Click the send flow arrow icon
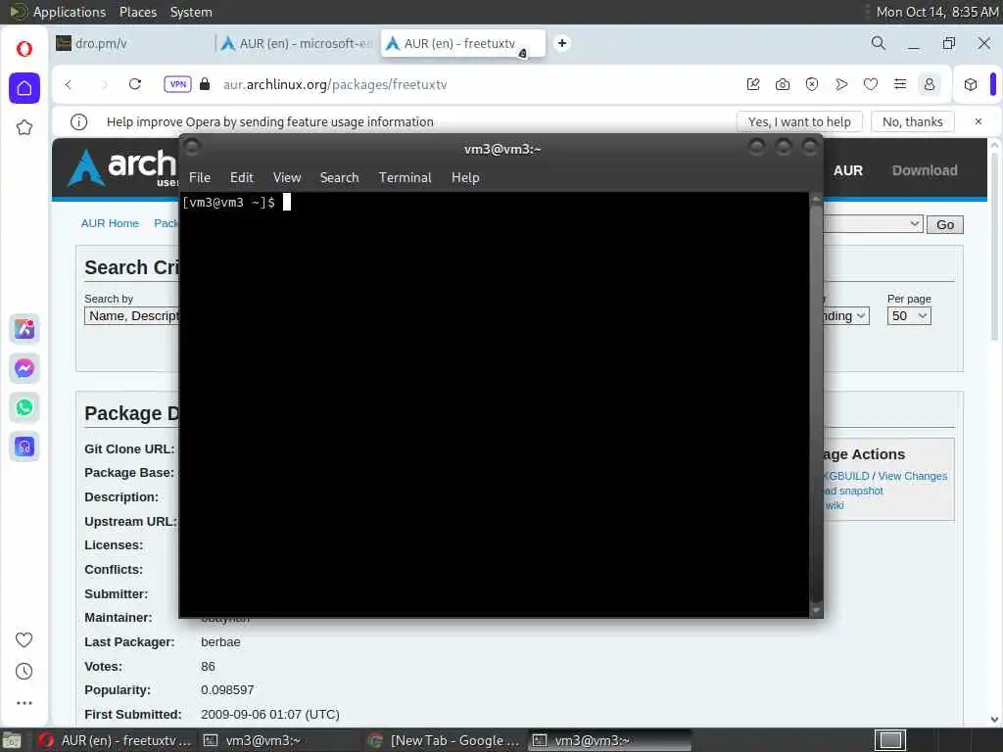This screenshot has height=752, width=1003. pyautogui.click(x=841, y=84)
